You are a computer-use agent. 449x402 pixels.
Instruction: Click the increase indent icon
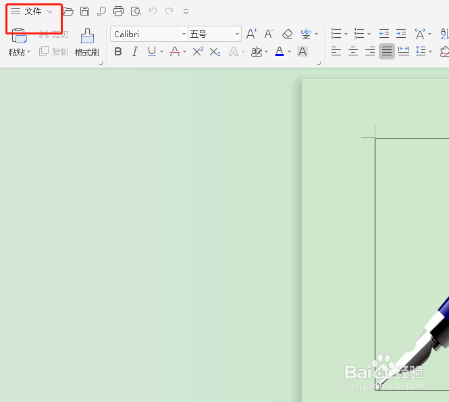[x=401, y=34]
